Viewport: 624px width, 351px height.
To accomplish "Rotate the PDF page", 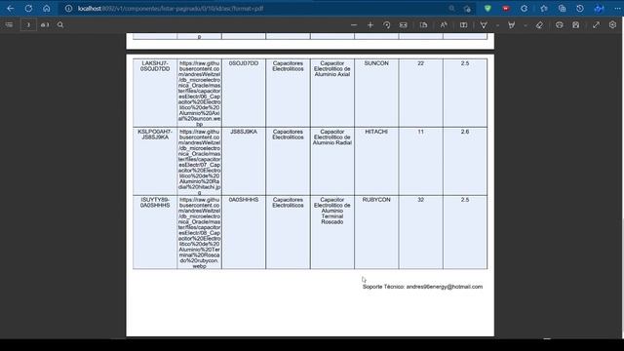I will pyautogui.click(x=386, y=24).
